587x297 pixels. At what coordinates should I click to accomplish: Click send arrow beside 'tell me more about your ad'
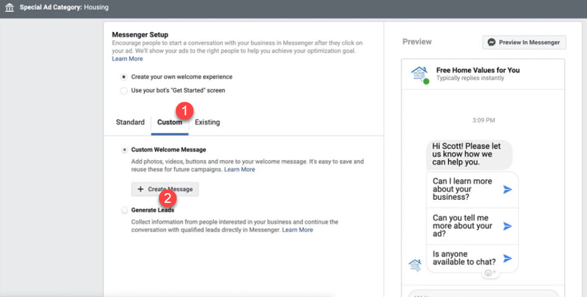point(507,226)
